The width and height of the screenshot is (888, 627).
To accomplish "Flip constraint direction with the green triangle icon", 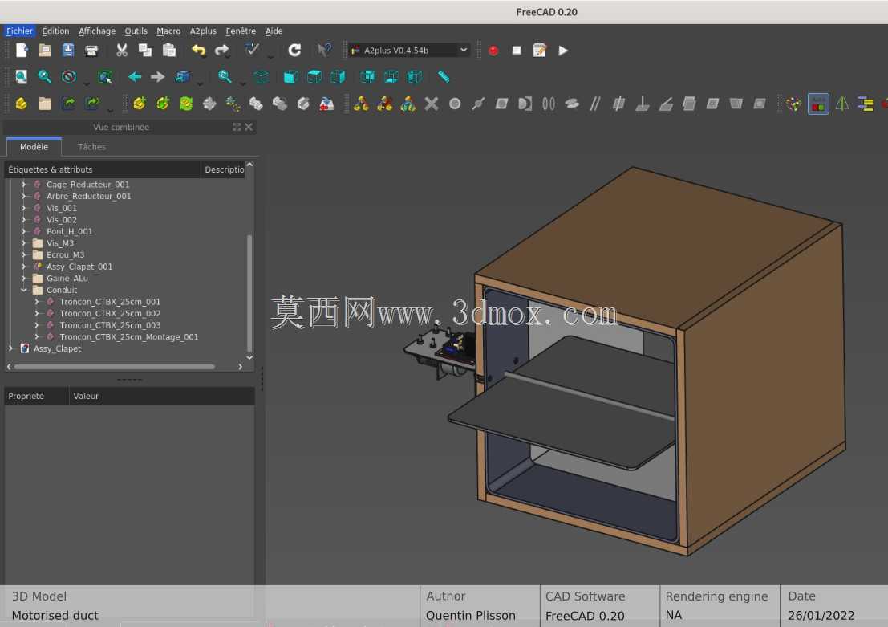I will click(842, 104).
